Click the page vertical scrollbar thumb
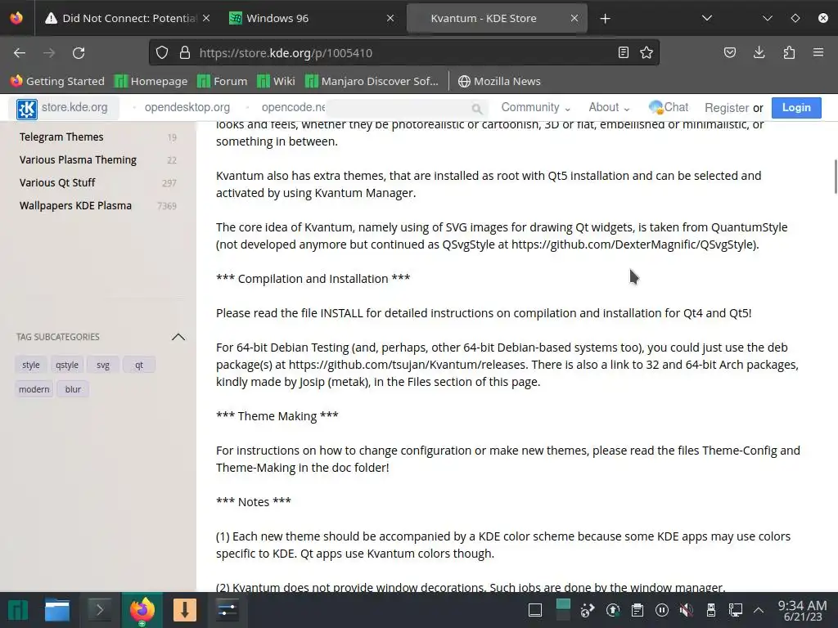Viewport: 838px width, 628px height. click(x=836, y=177)
